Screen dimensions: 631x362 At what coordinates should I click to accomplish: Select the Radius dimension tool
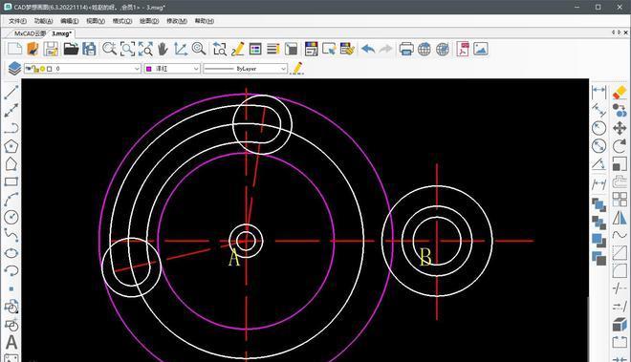point(598,128)
